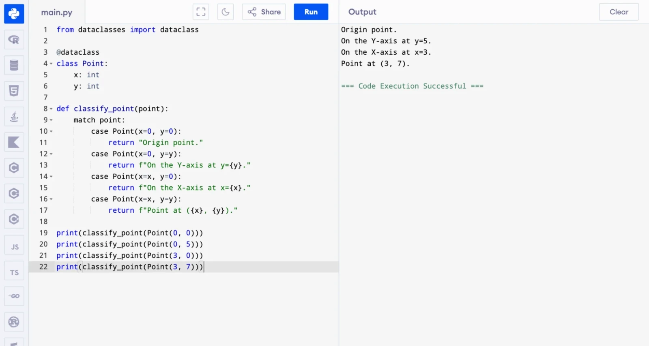This screenshot has width=649, height=346.
Task: Fold the match statement on line 9
Action: coord(51,120)
